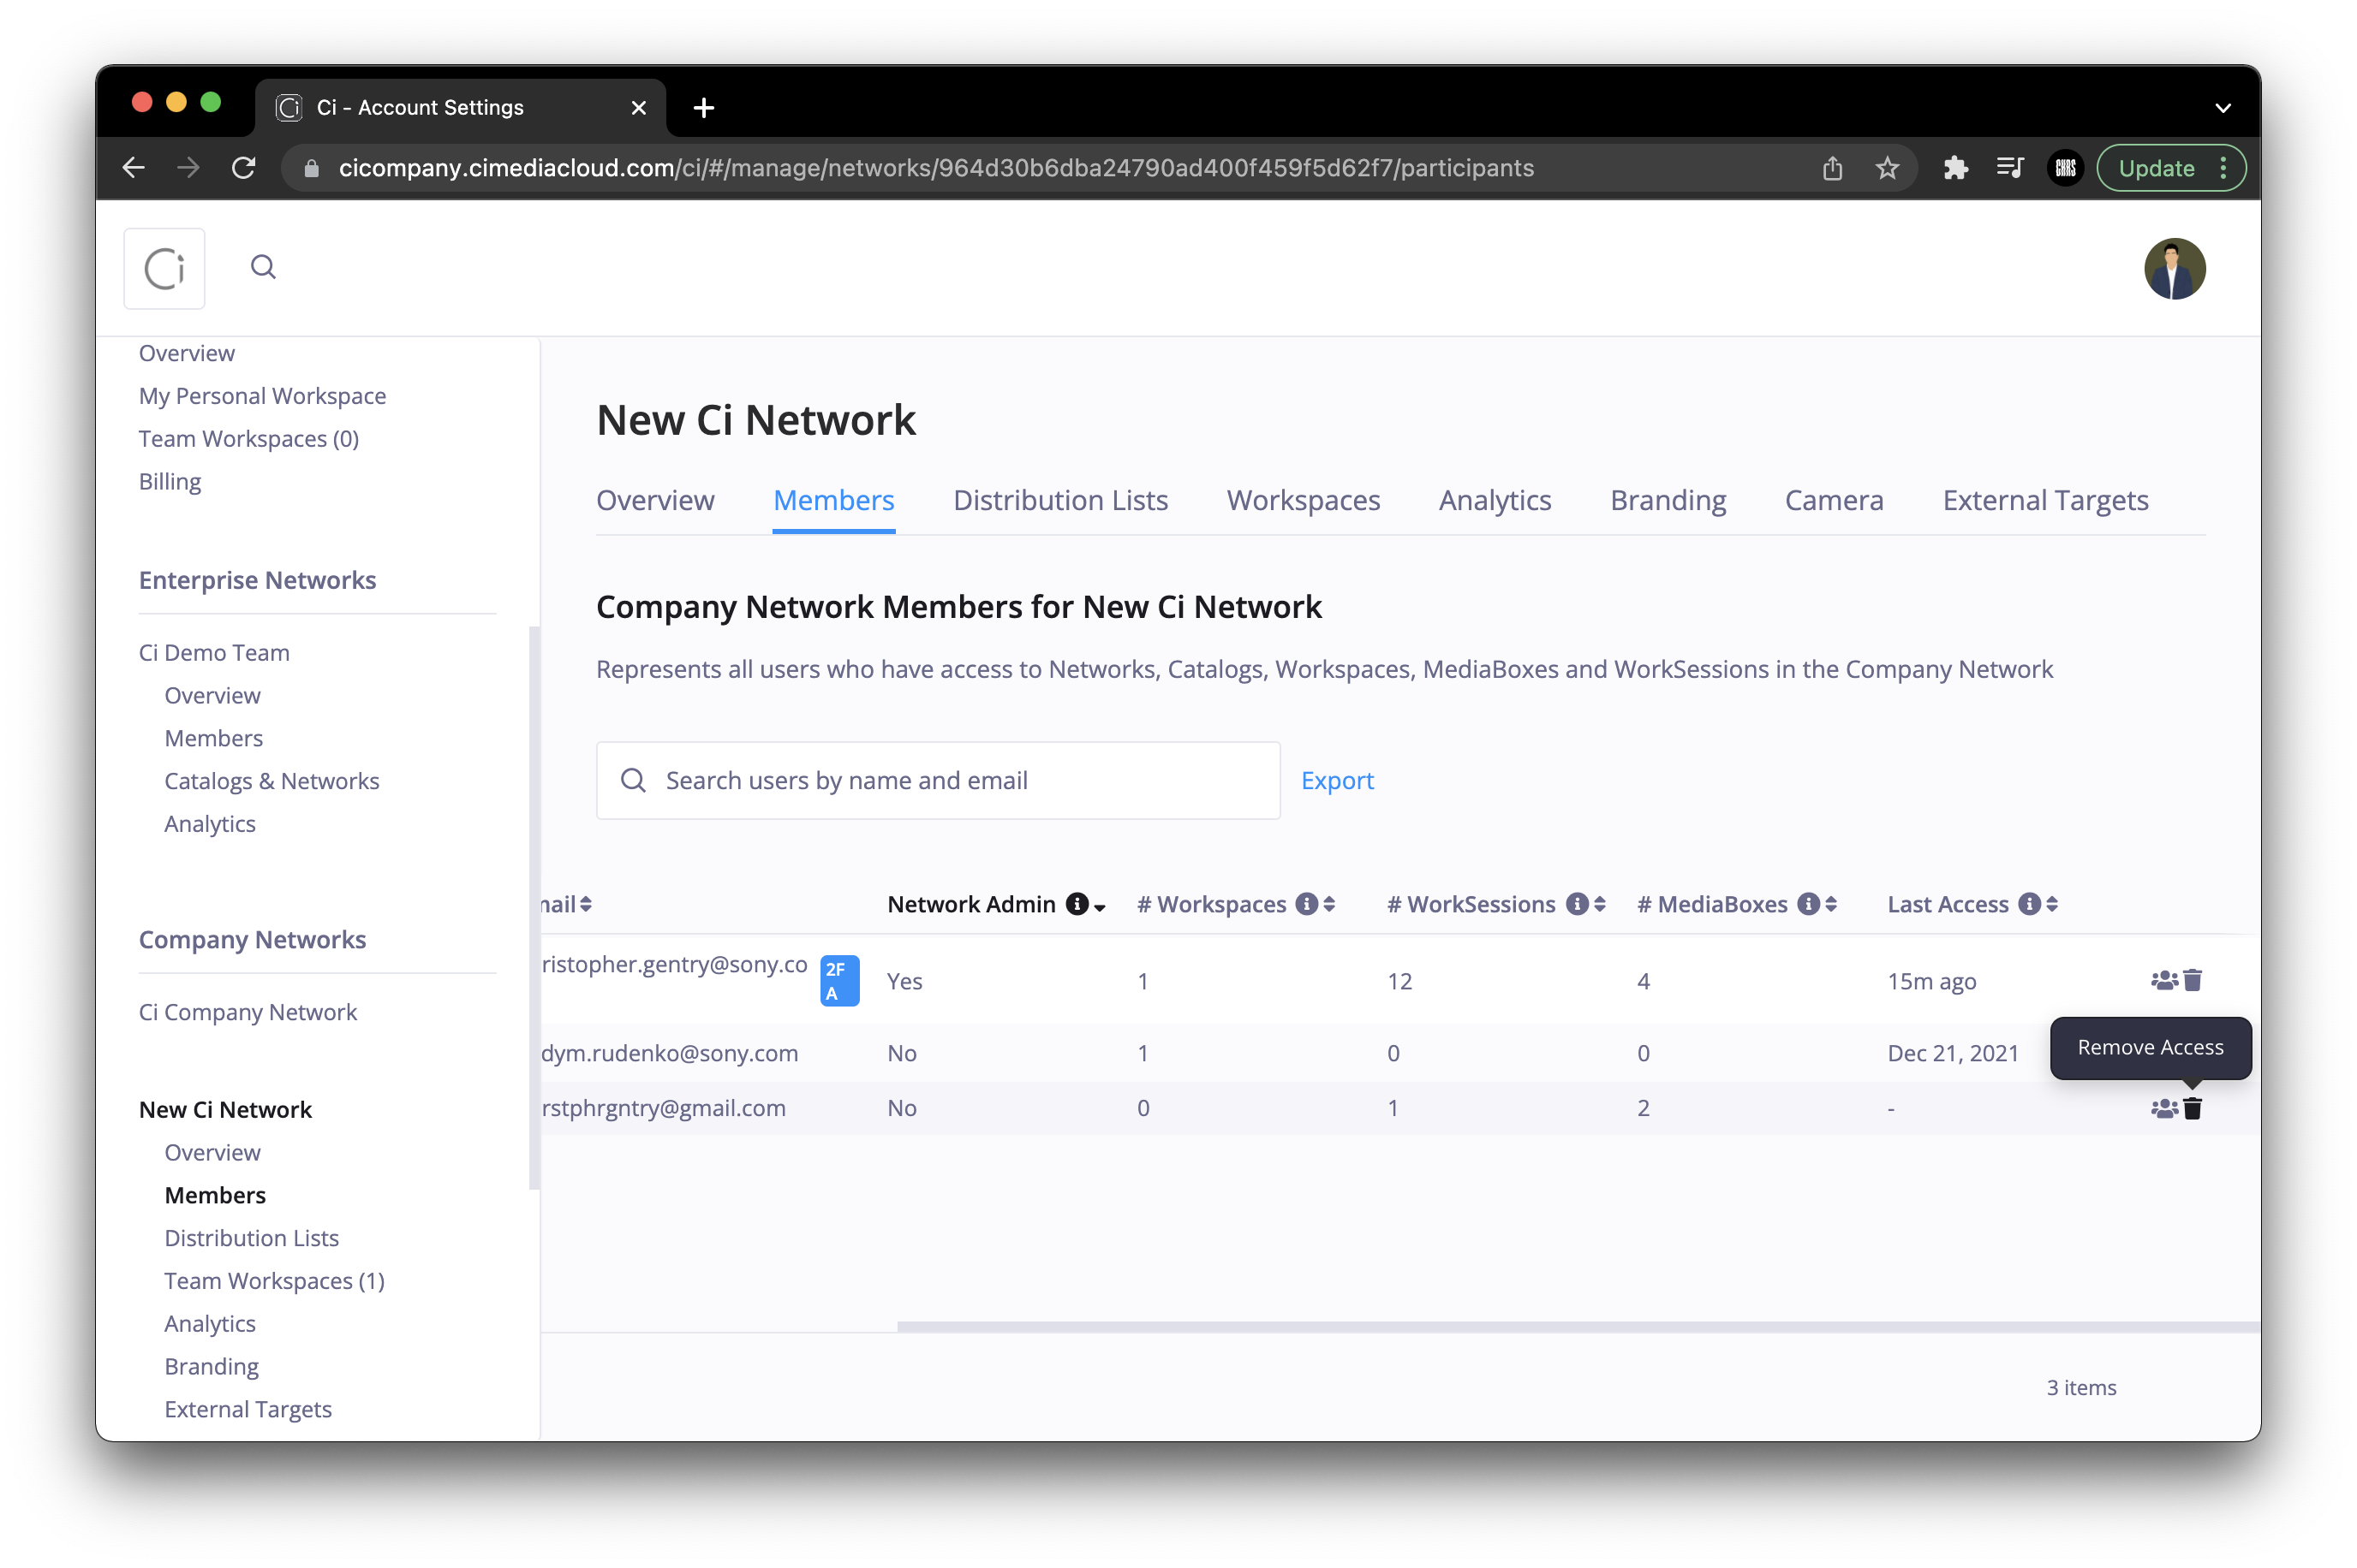Click '15m ago' last access value

coord(1932,981)
